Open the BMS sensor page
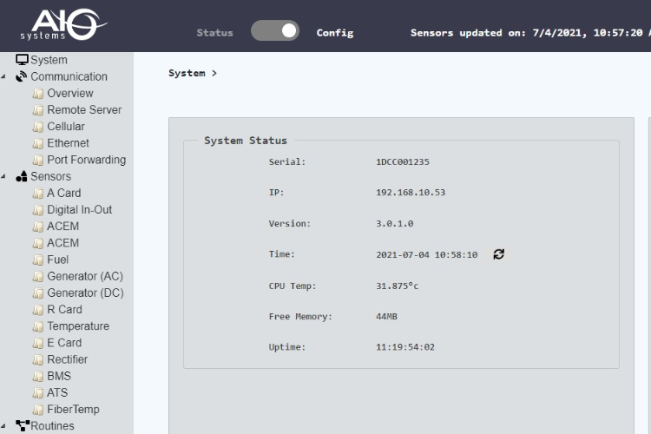The height and width of the screenshot is (434, 651). click(59, 376)
